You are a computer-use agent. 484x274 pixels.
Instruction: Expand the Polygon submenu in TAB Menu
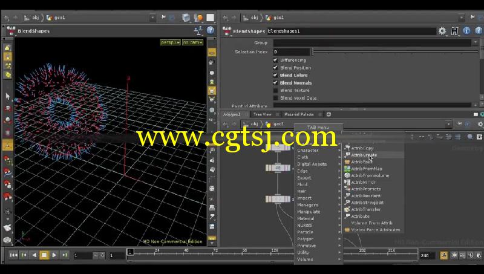[319, 239]
